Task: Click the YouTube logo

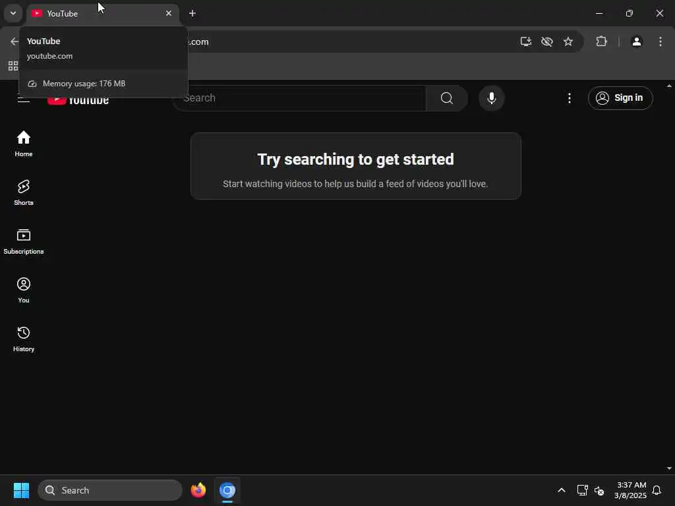Action: (78, 100)
